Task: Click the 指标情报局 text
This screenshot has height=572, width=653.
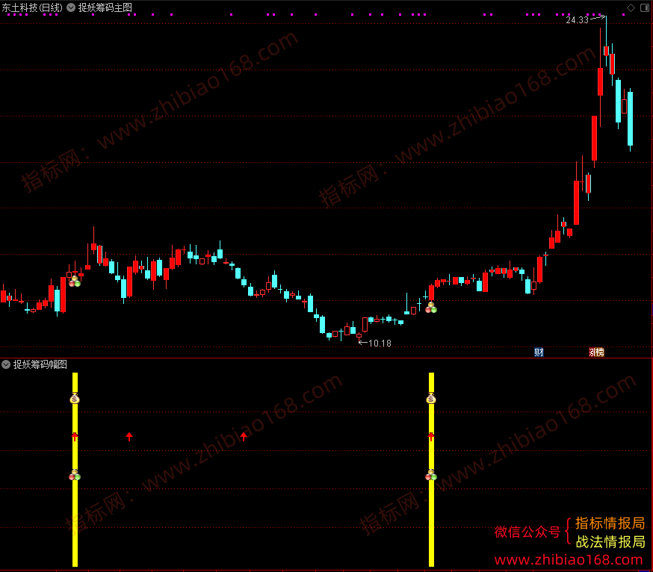Action: pyautogui.click(x=610, y=523)
